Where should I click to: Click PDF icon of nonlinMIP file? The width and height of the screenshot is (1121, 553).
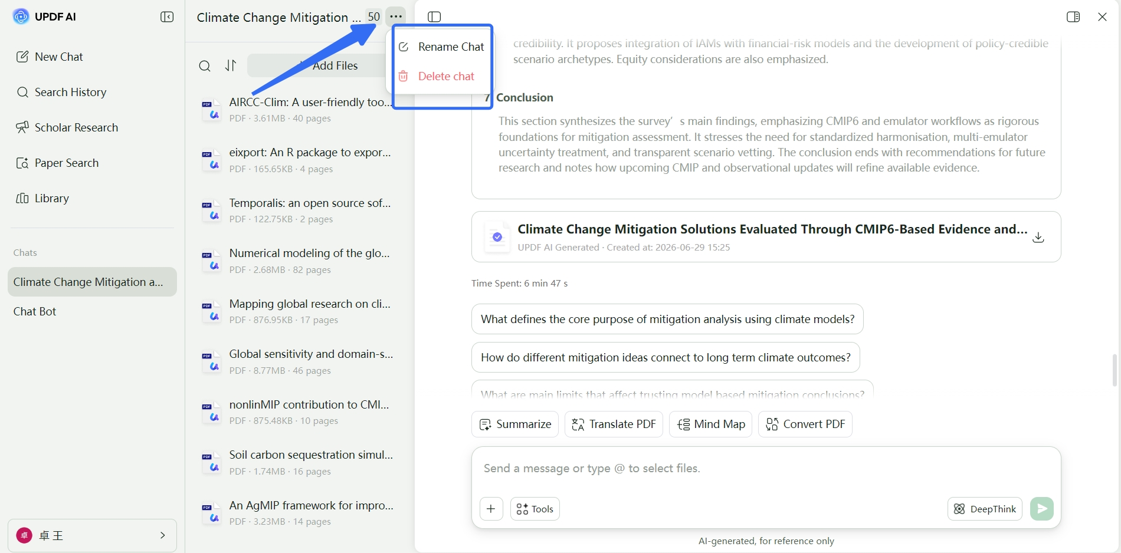[211, 412]
